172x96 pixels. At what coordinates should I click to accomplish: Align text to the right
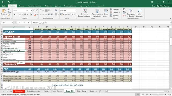tap(46, 14)
